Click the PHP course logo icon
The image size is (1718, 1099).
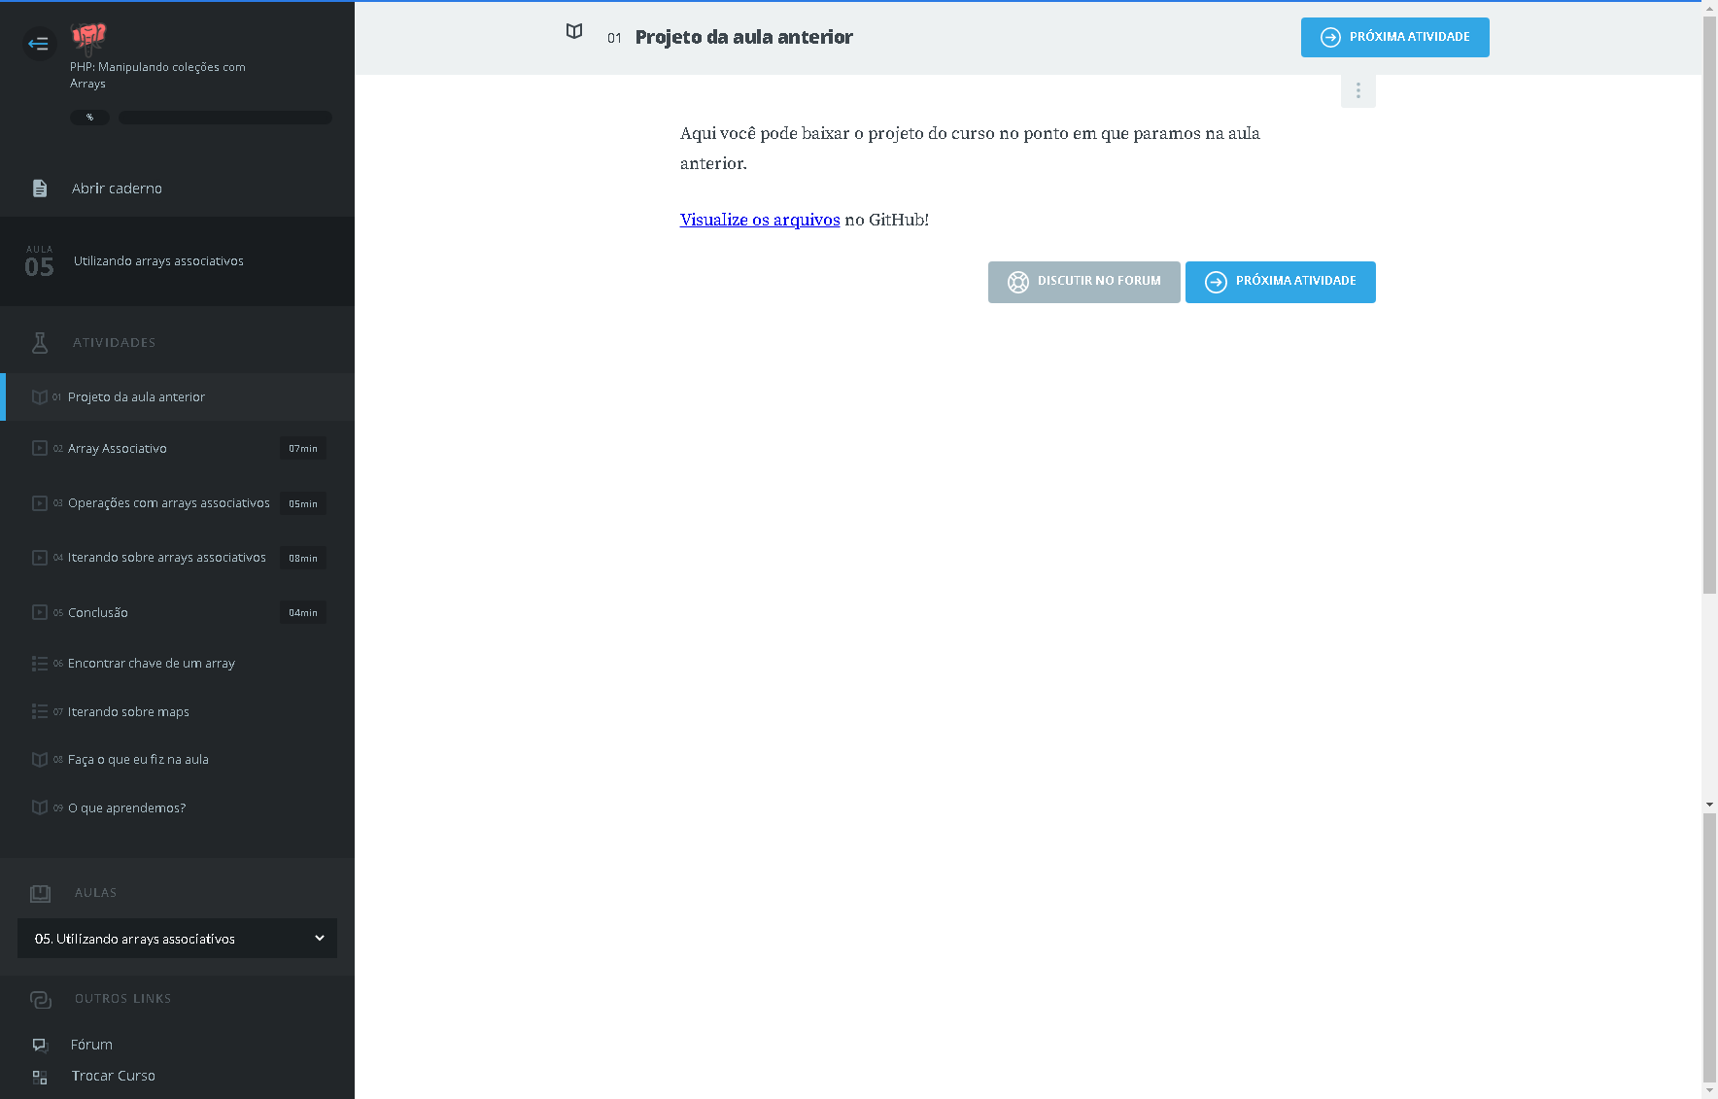point(88,37)
